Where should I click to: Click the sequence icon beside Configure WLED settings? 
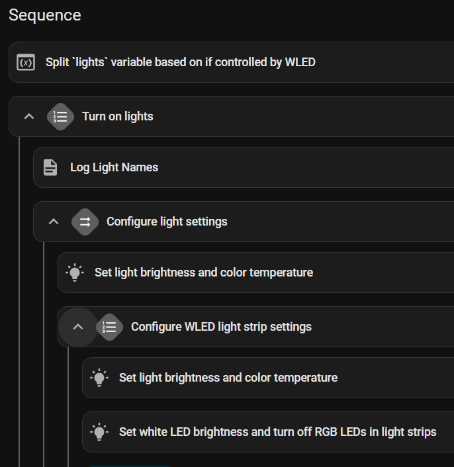pyautogui.click(x=109, y=327)
